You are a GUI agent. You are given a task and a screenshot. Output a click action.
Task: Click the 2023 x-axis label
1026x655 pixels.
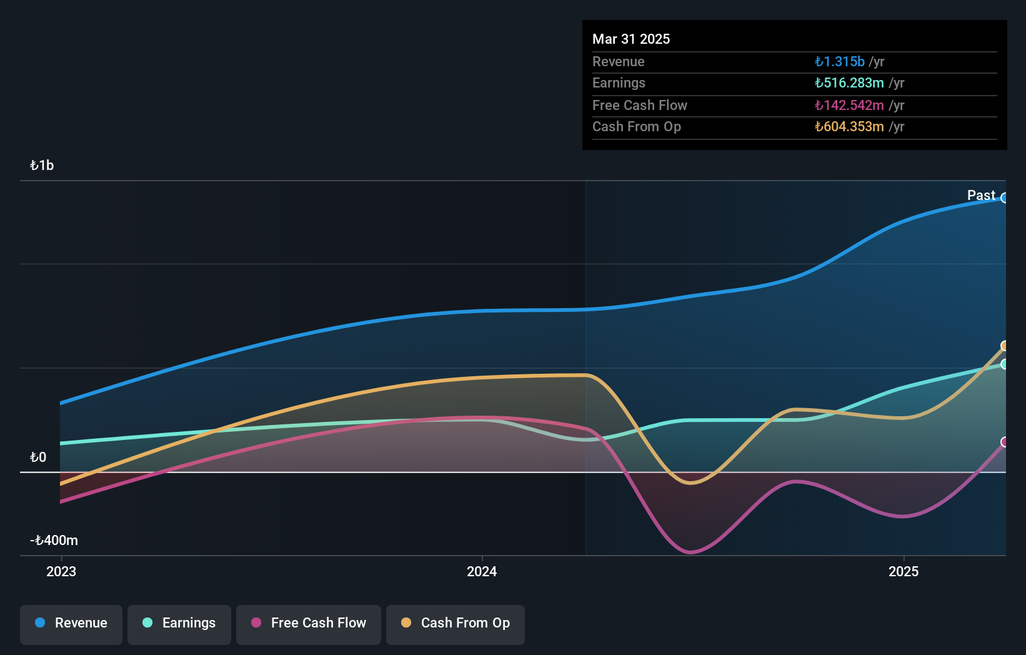(61, 571)
